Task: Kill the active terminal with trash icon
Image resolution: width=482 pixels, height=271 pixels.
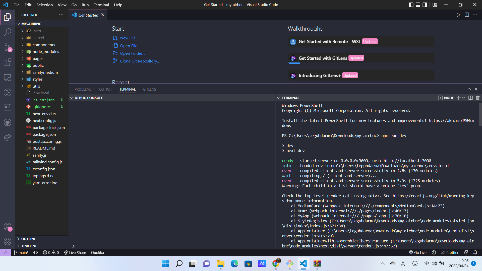Action: (477, 98)
